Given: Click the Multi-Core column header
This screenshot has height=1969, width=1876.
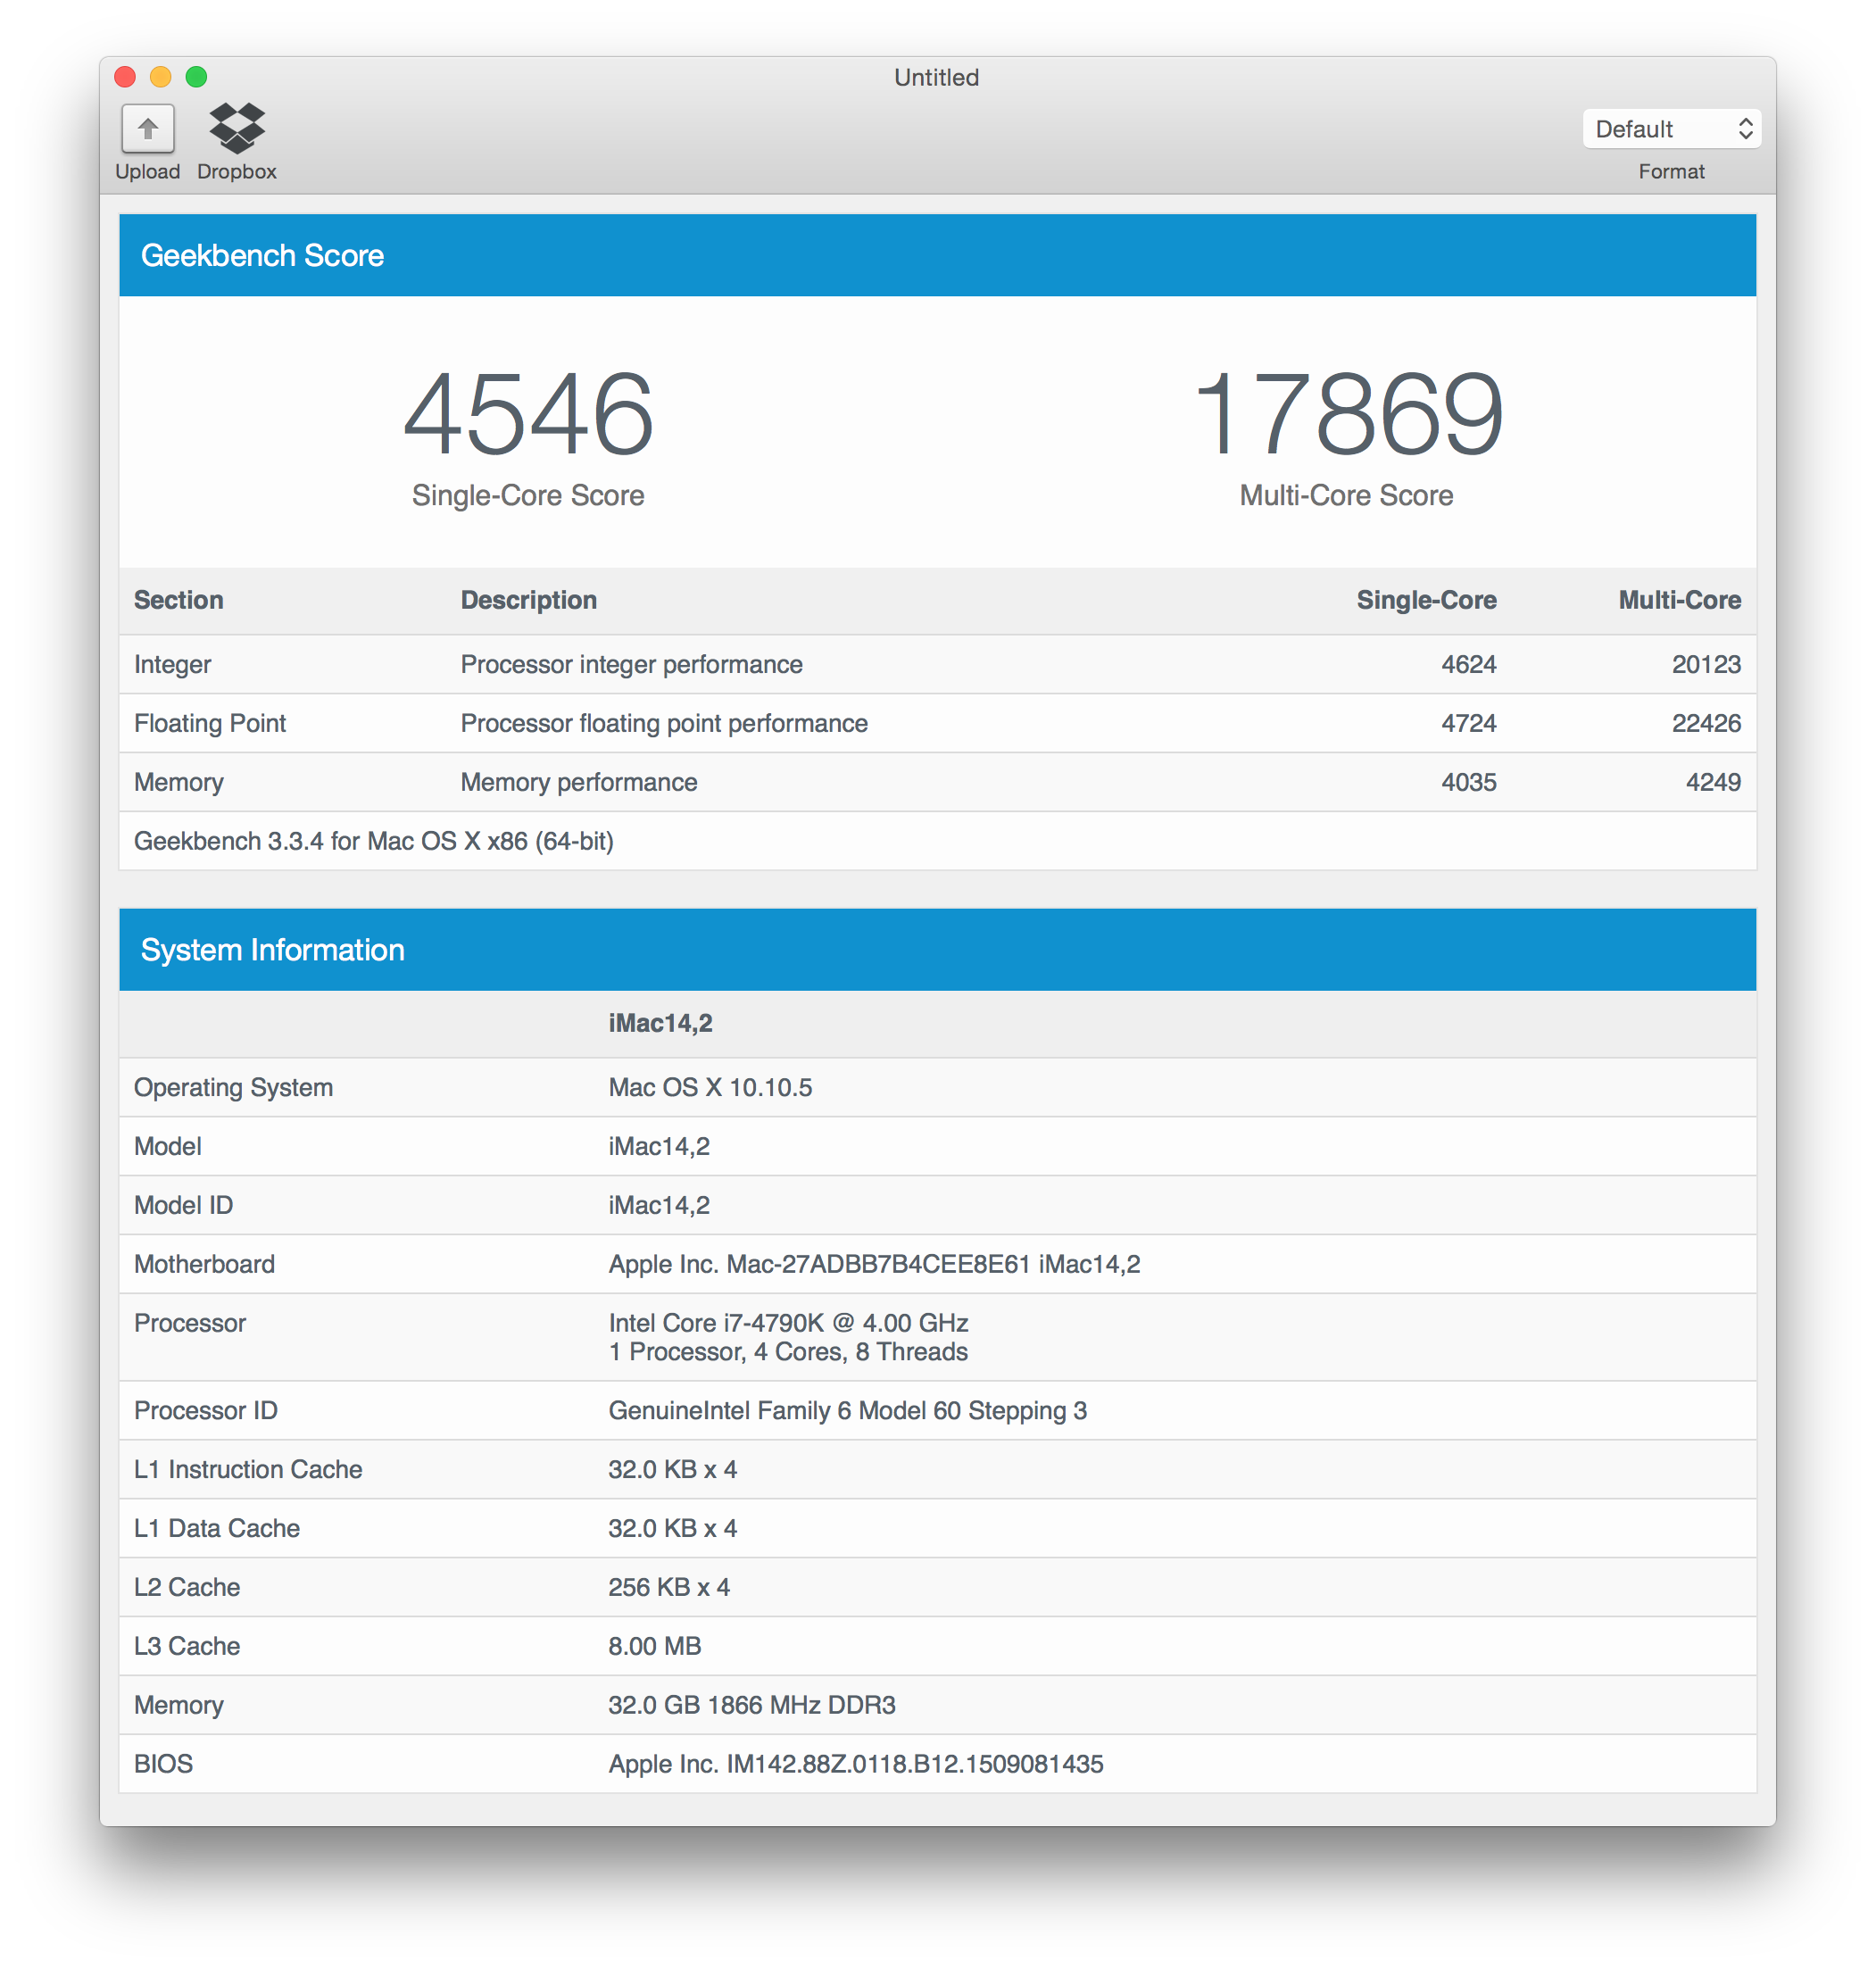Looking at the screenshot, I should point(1679,600).
